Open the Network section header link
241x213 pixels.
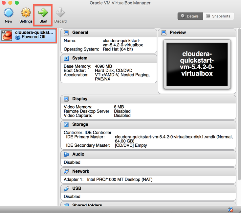(81, 171)
